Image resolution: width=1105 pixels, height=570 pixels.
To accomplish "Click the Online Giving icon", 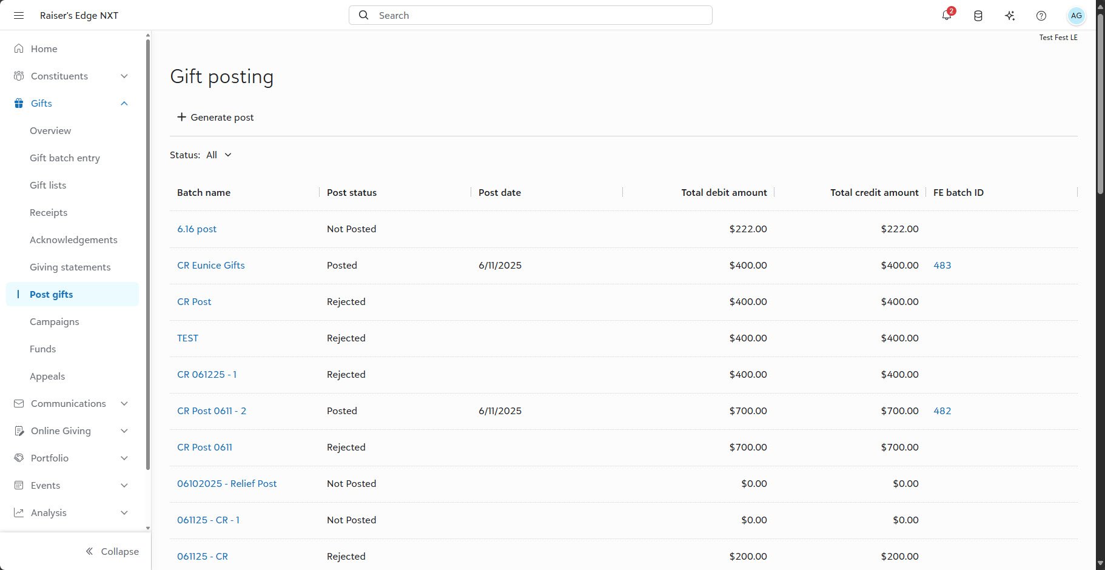I will click(19, 431).
